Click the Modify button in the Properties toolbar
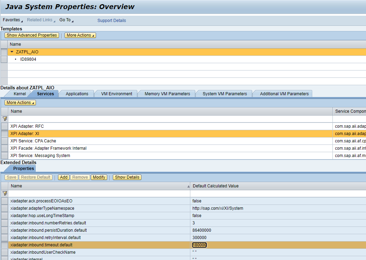The height and width of the screenshot is (260, 366). click(x=99, y=177)
